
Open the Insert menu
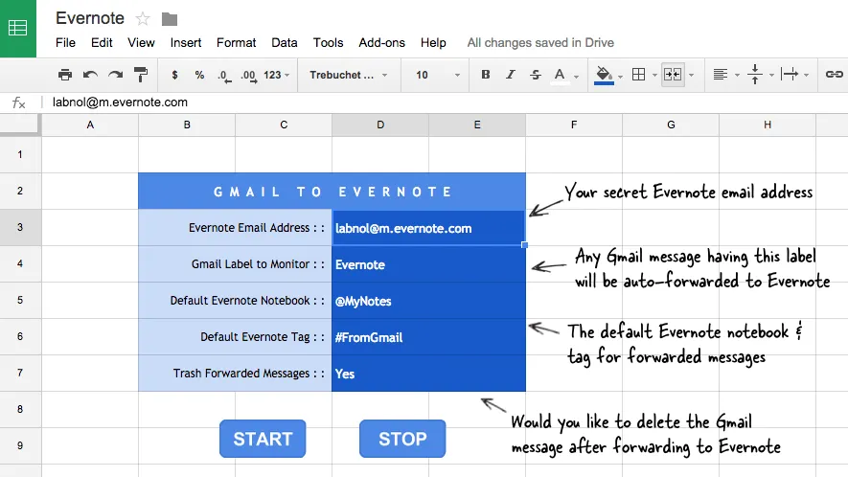tap(186, 43)
